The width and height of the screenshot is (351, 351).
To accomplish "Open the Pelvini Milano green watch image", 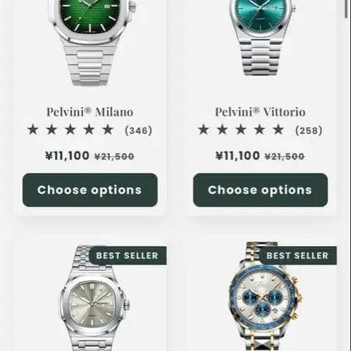I will coord(90,42).
